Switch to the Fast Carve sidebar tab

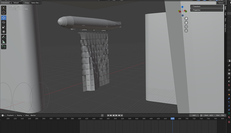click(x=225, y=28)
